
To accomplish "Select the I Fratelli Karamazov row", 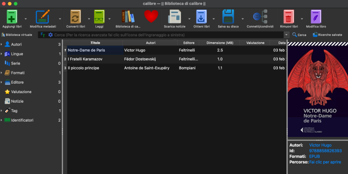I will pos(175,59).
